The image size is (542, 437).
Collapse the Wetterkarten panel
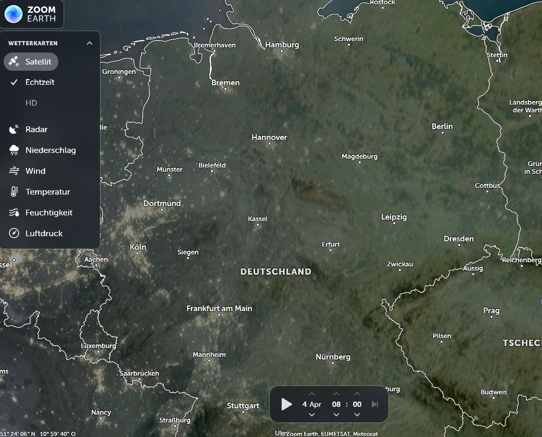point(89,43)
